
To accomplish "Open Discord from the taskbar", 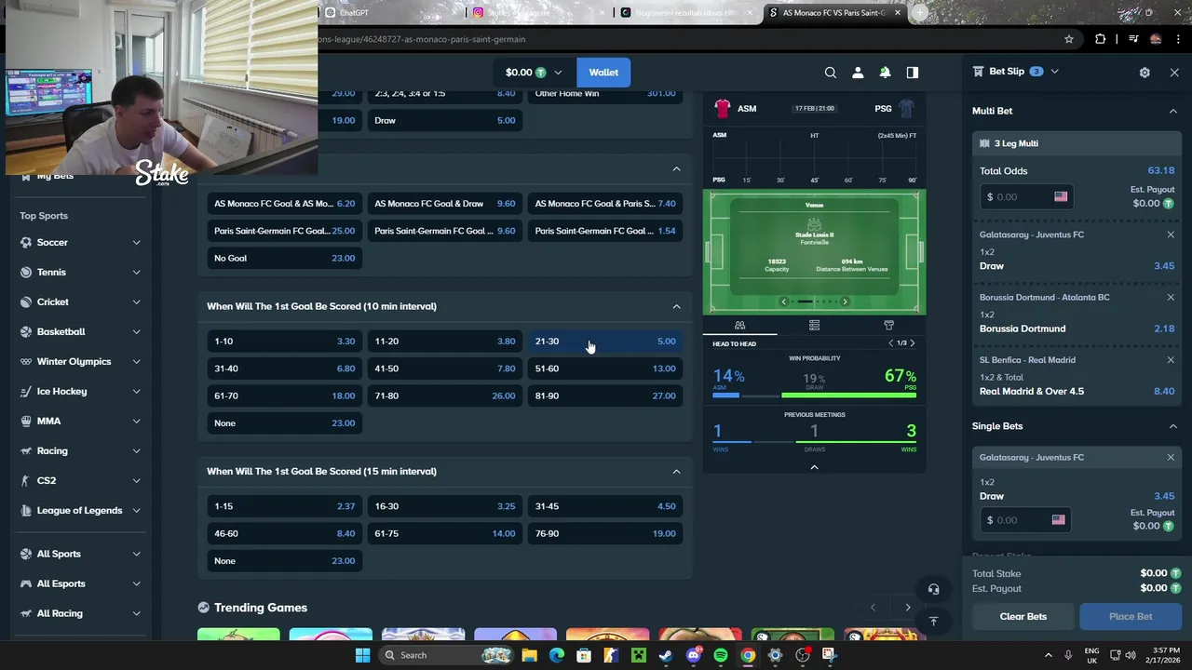I will 693,655.
